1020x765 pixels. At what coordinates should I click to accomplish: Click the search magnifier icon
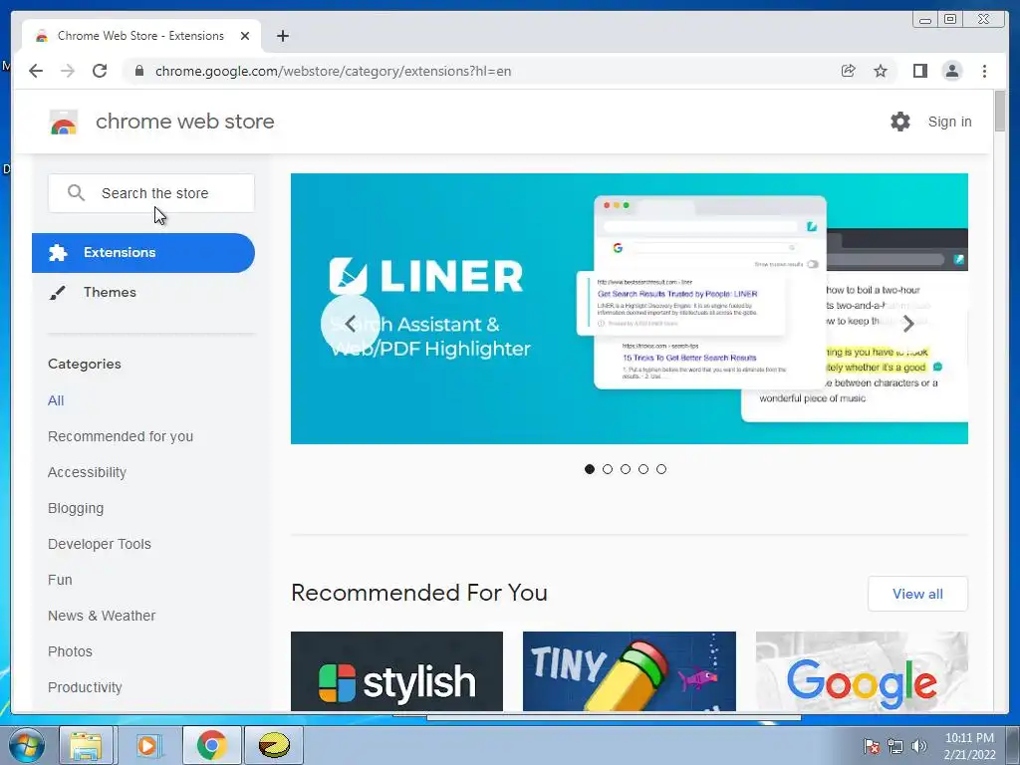point(76,192)
